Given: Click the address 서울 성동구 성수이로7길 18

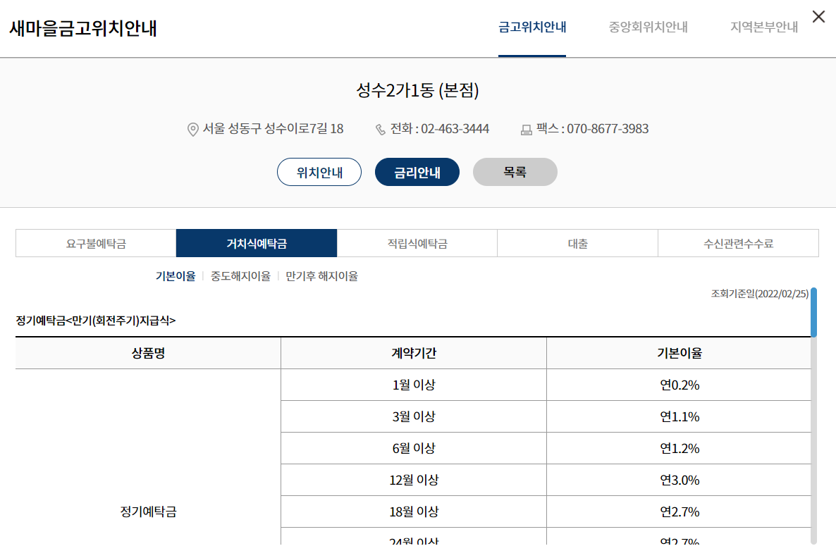Looking at the screenshot, I should [x=273, y=129].
